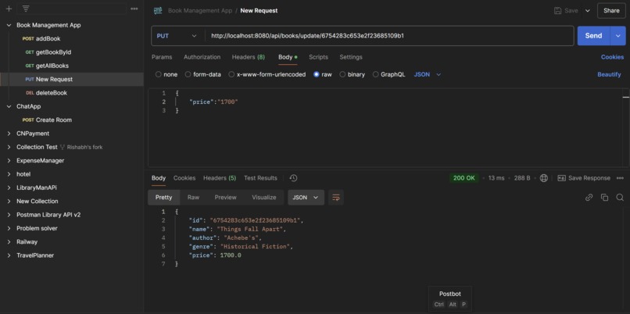This screenshot has width=630, height=314.
Task: Select the Pretty response view
Action: pos(163,198)
